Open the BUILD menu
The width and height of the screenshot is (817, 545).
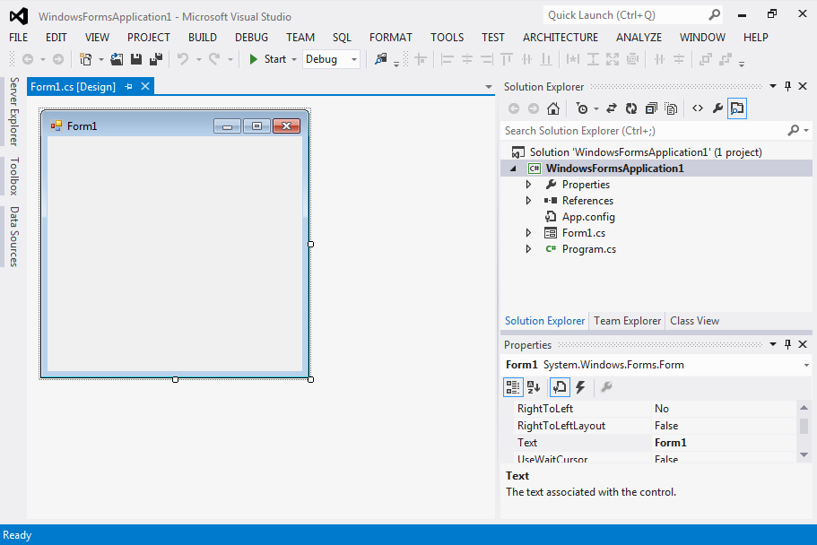[x=202, y=38]
